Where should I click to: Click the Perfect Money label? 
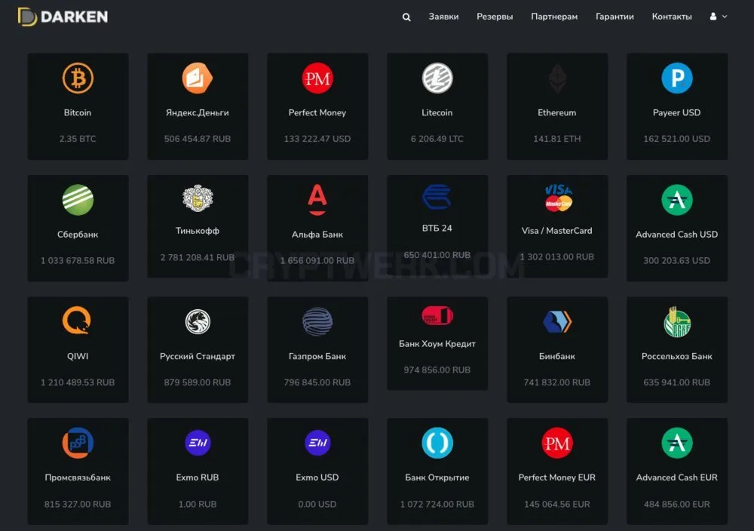317,112
